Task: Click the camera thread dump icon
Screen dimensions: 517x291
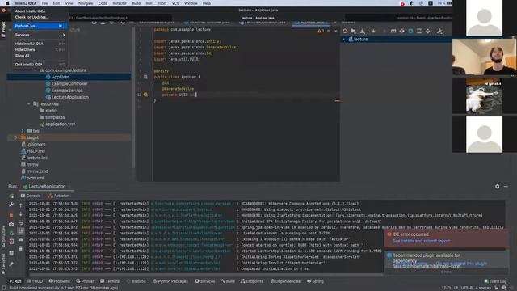Action: pyautogui.click(x=11, y=224)
